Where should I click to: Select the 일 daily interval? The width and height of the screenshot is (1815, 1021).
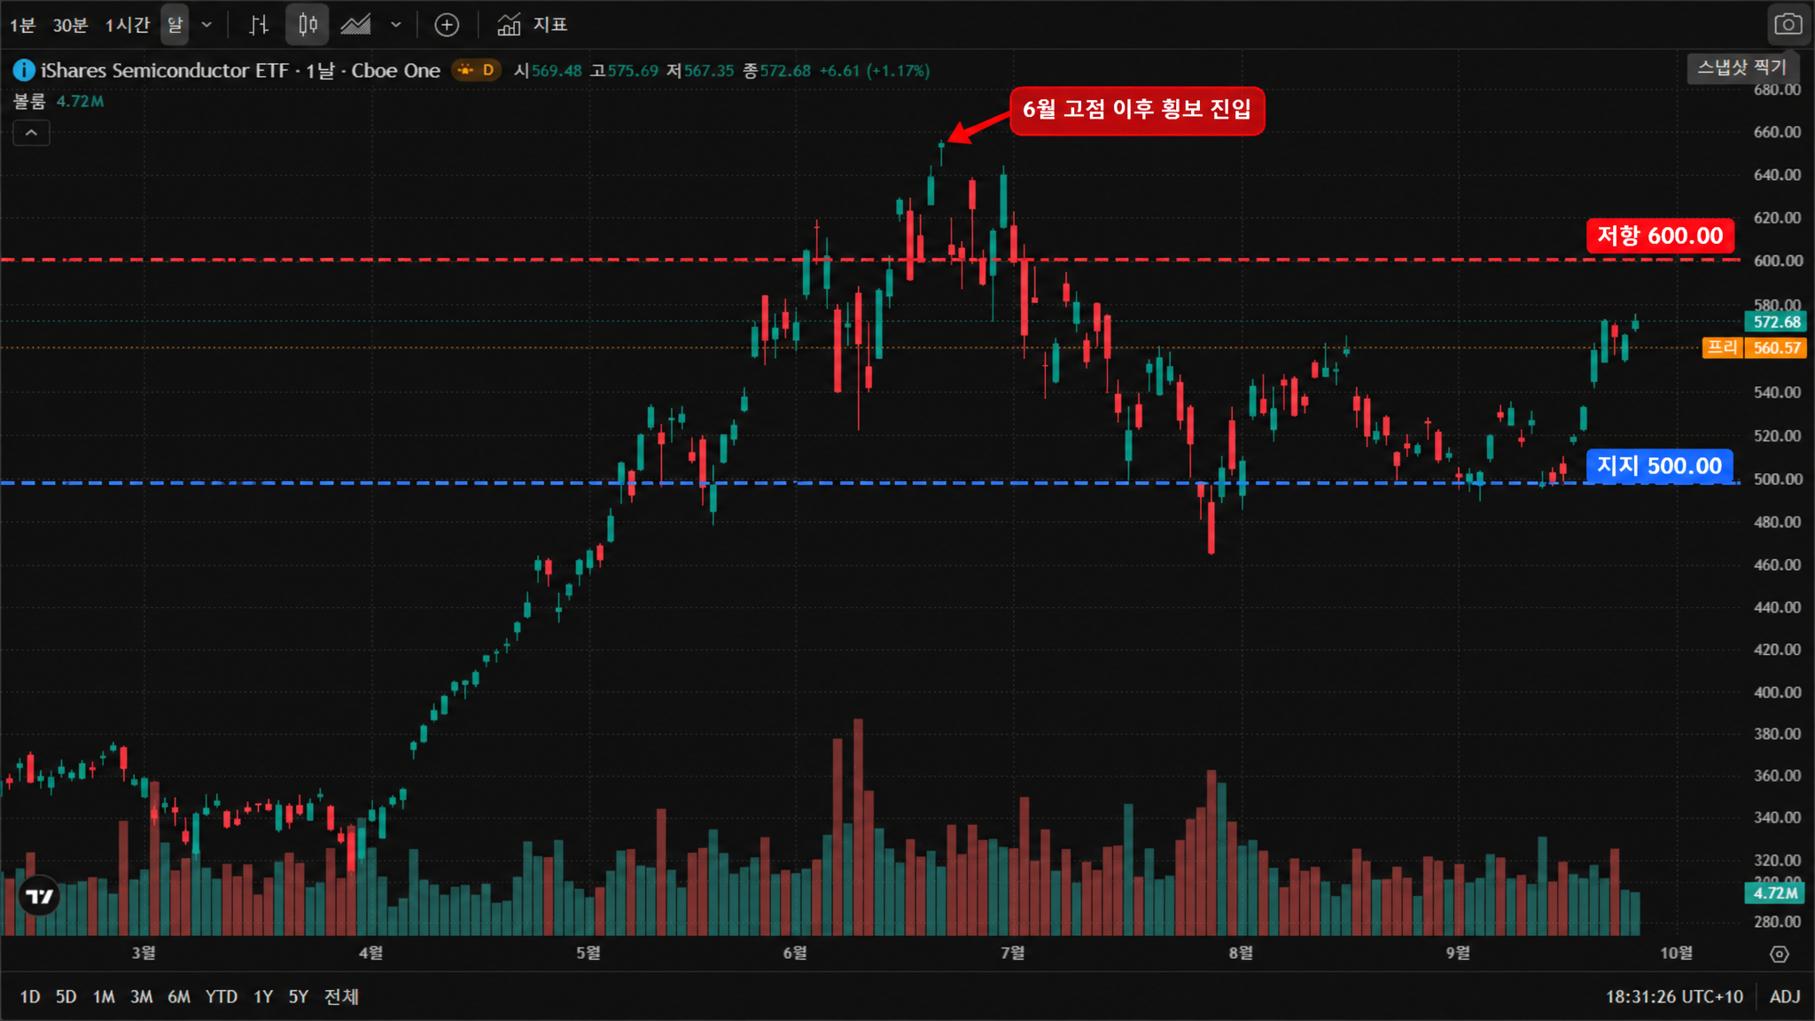coord(175,25)
